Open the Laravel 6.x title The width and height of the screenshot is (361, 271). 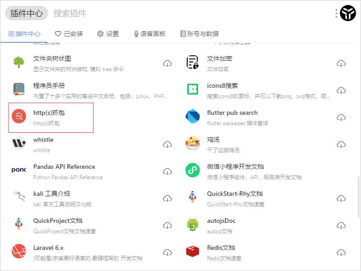pos(48,248)
